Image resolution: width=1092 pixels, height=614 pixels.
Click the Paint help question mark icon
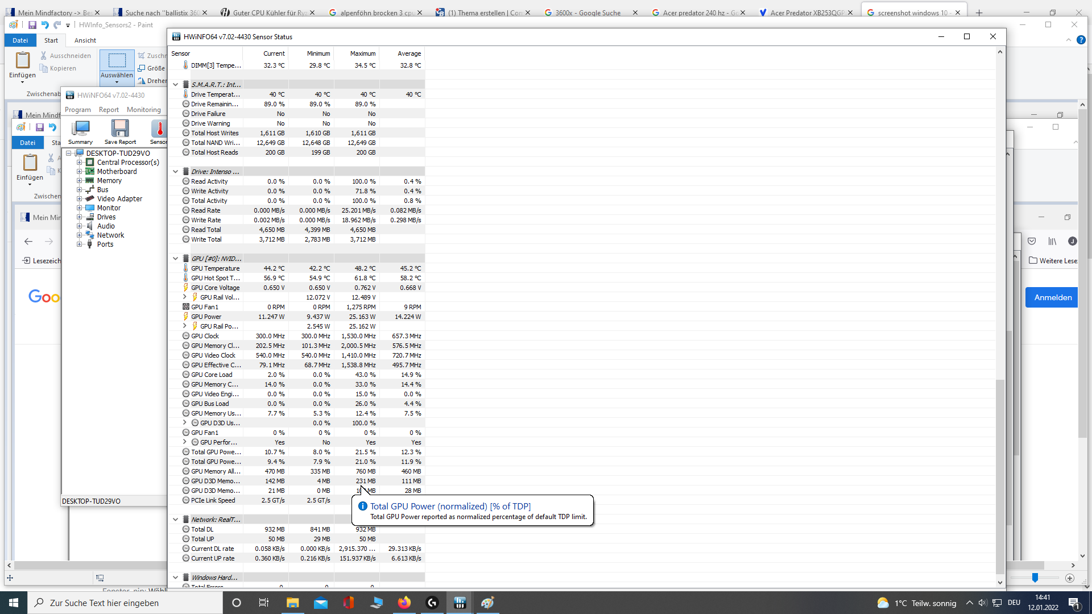[x=1081, y=40]
